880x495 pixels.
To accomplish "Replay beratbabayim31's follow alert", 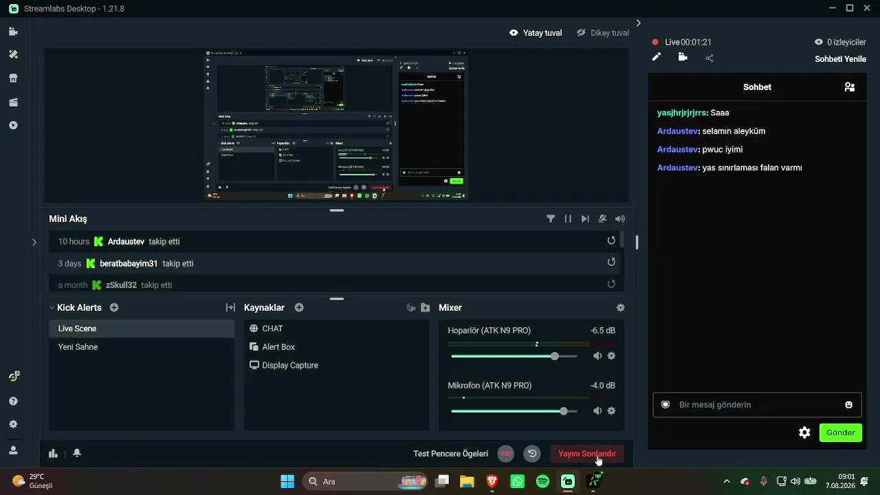I will pos(611,262).
